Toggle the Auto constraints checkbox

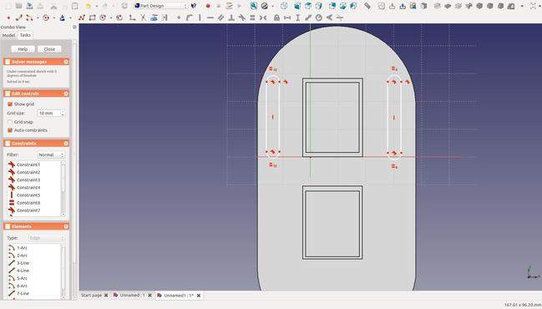(10, 130)
